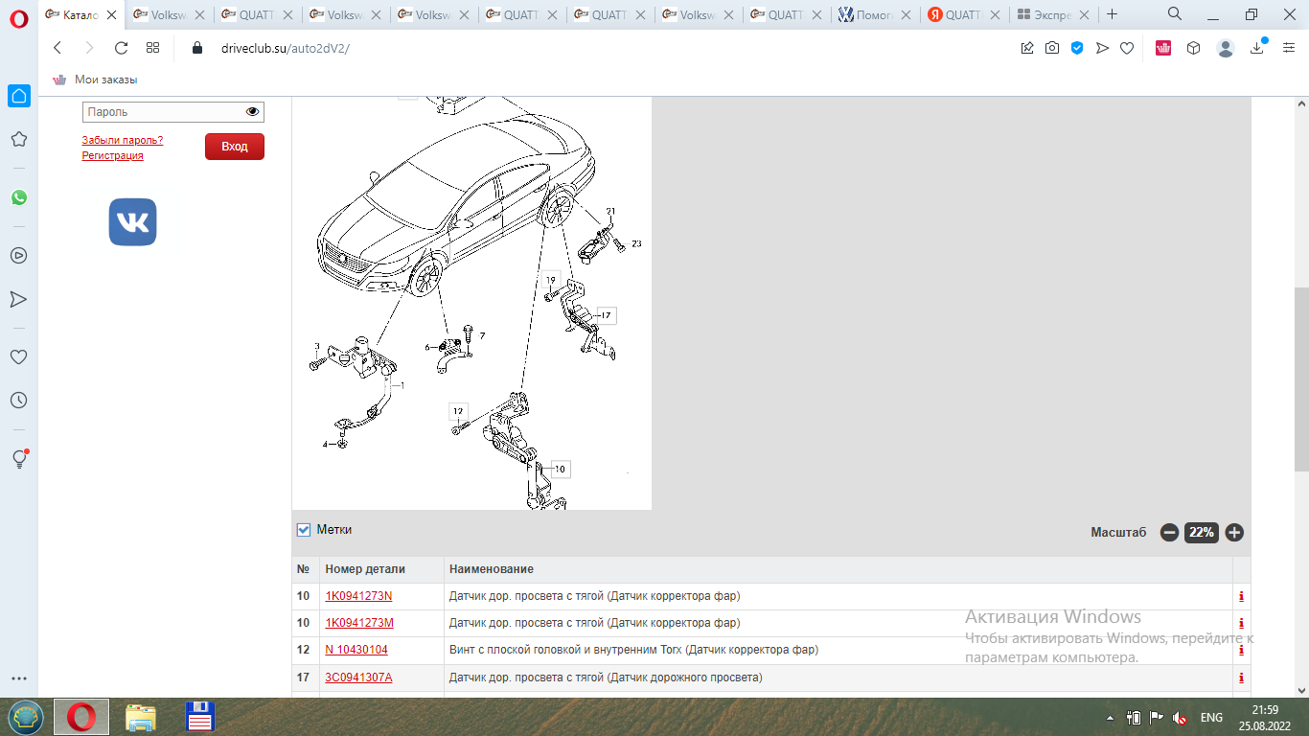Viewport: 1309px width, 736px height.
Task: Click the Забыли пароль? link
Action: [x=122, y=140]
